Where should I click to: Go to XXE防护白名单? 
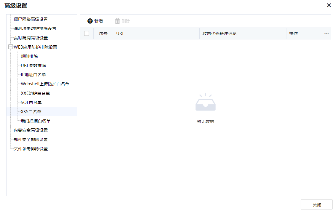pyautogui.click(x=35, y=93)
